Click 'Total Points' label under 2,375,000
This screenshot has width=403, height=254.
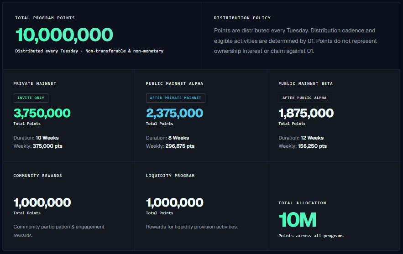point(159,124)
